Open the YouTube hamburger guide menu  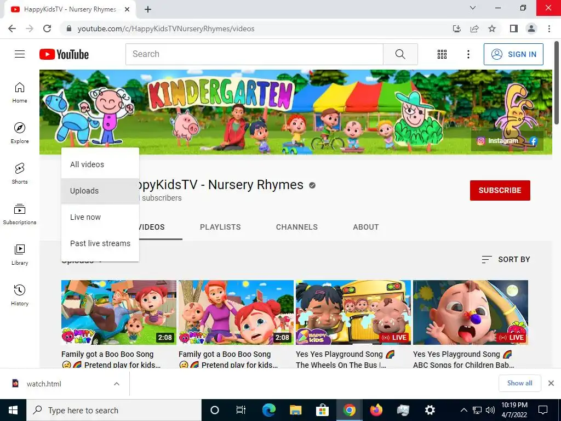pyautogui.click(x=20, y=54)
